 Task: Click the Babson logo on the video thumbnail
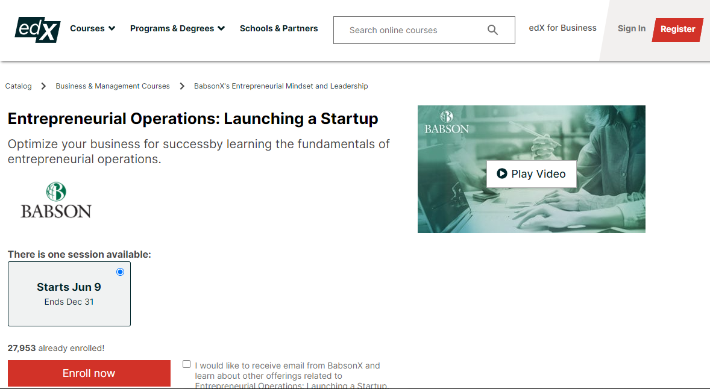(447, 121)
